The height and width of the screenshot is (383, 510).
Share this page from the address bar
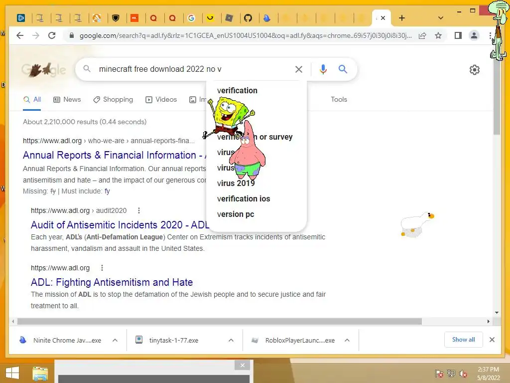tap(422, 35)
